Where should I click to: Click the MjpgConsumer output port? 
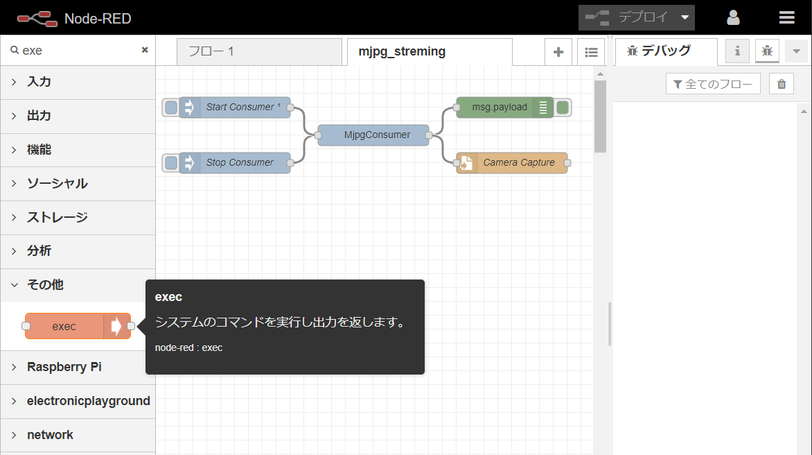429,135
